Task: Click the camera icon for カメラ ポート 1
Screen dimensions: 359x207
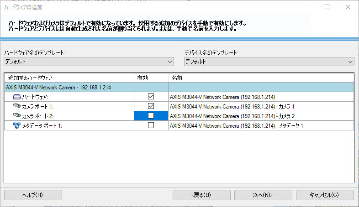Action: click(17, 106)
